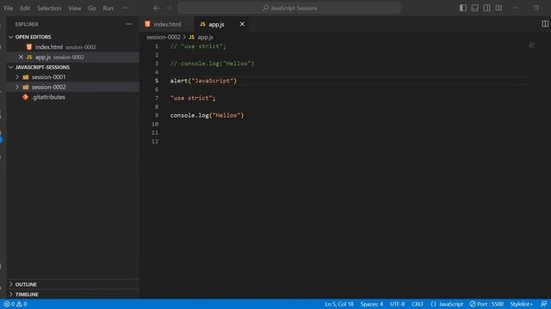551x309 pixels.
Task: Select app.js in Open Editors list
Action: 73,58
